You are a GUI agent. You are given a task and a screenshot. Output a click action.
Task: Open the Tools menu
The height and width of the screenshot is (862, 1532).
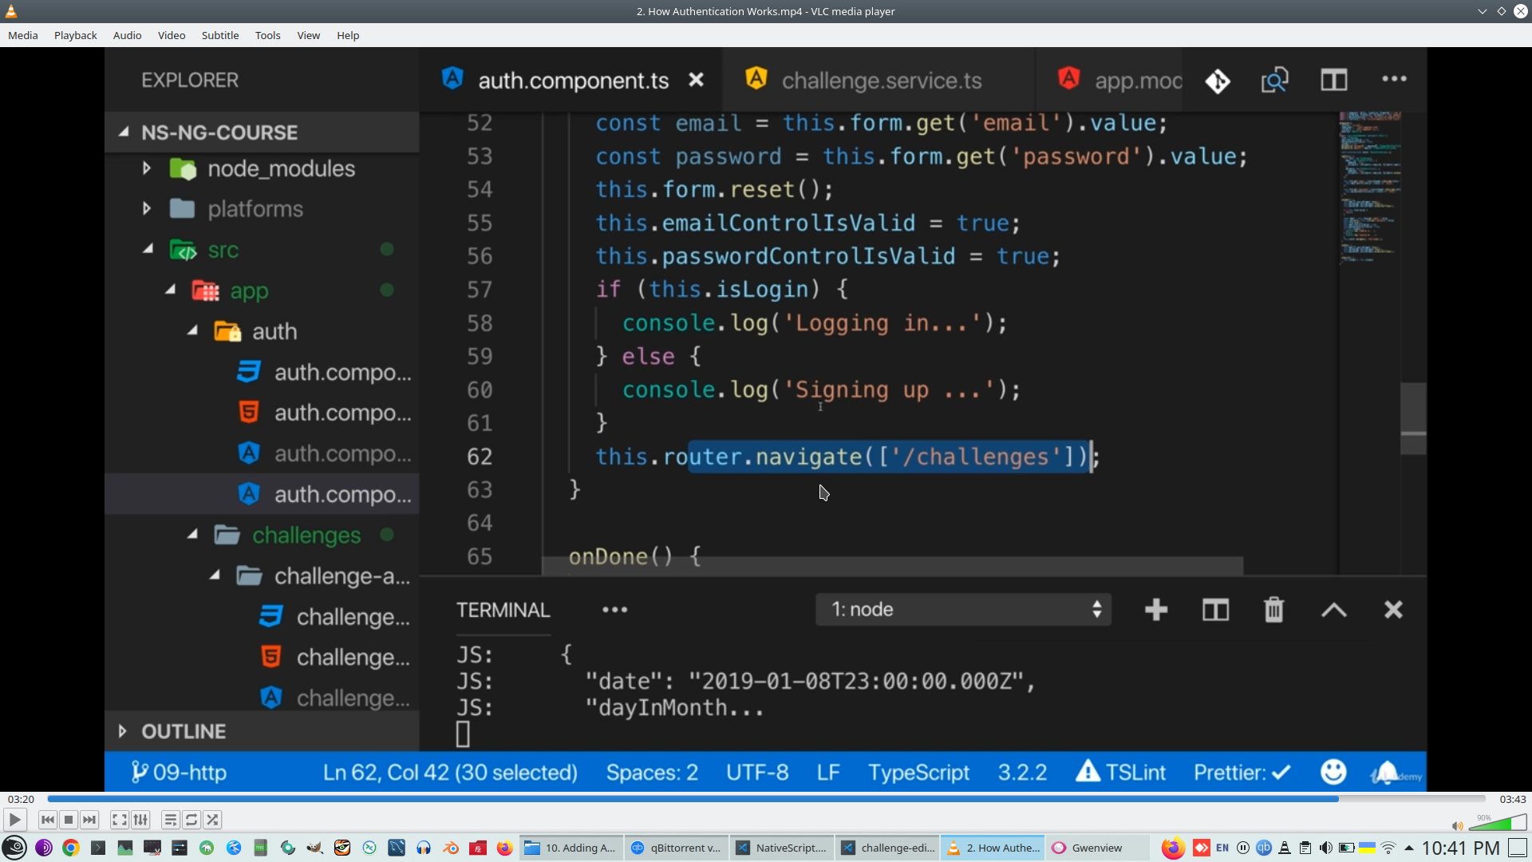tap(267, 35)
